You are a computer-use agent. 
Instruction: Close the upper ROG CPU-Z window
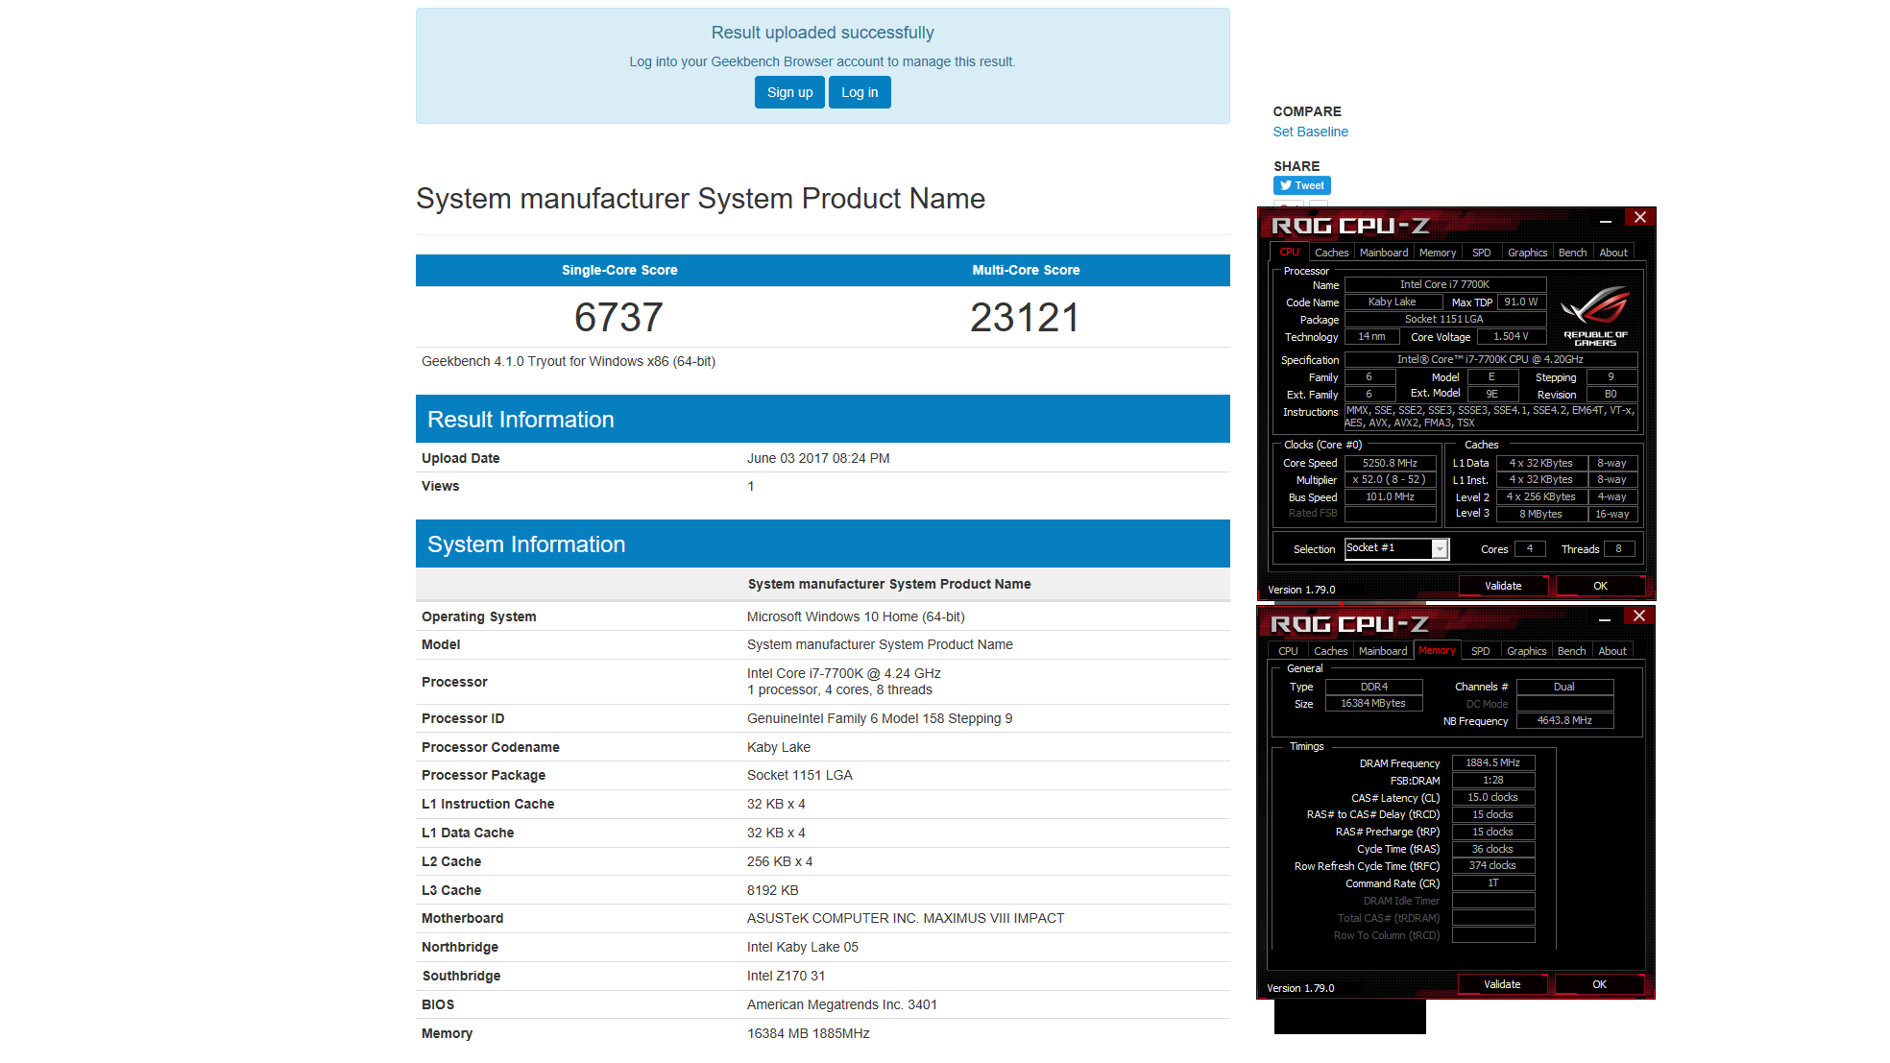click(x=1640, y=217)
